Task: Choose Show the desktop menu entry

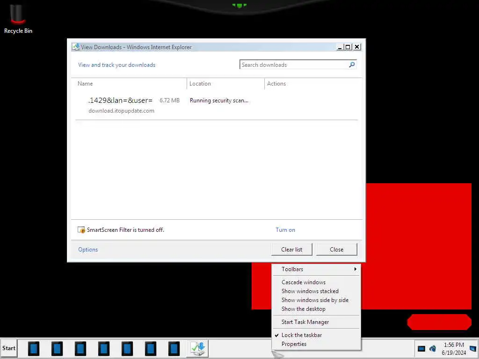Action: coord(316,309)
